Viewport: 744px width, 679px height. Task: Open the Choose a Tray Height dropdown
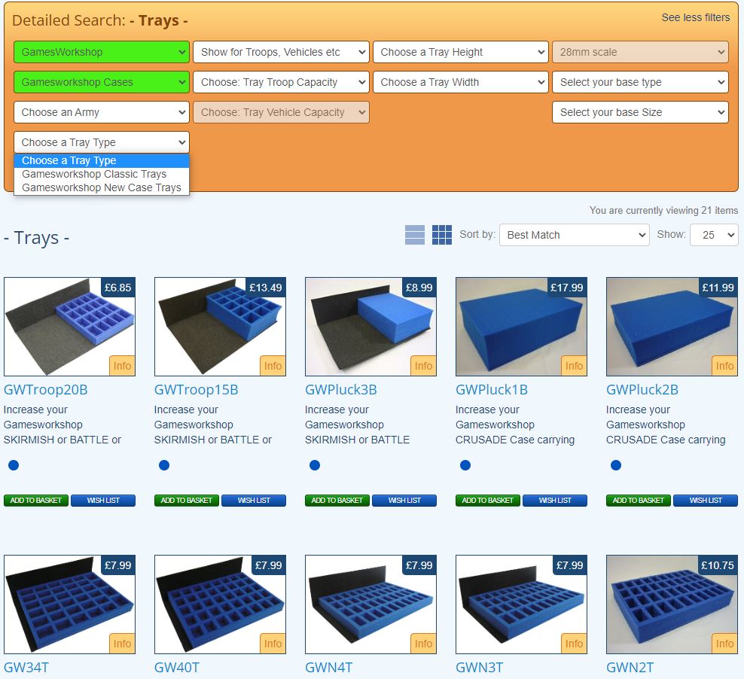[460, 52]
